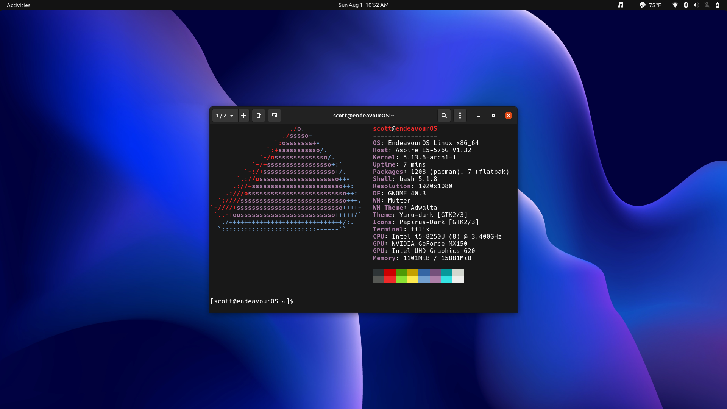Viewport: 727px width, 409px height.
Task: Open the weather 75 °F indicator
Action: (650, 5)
